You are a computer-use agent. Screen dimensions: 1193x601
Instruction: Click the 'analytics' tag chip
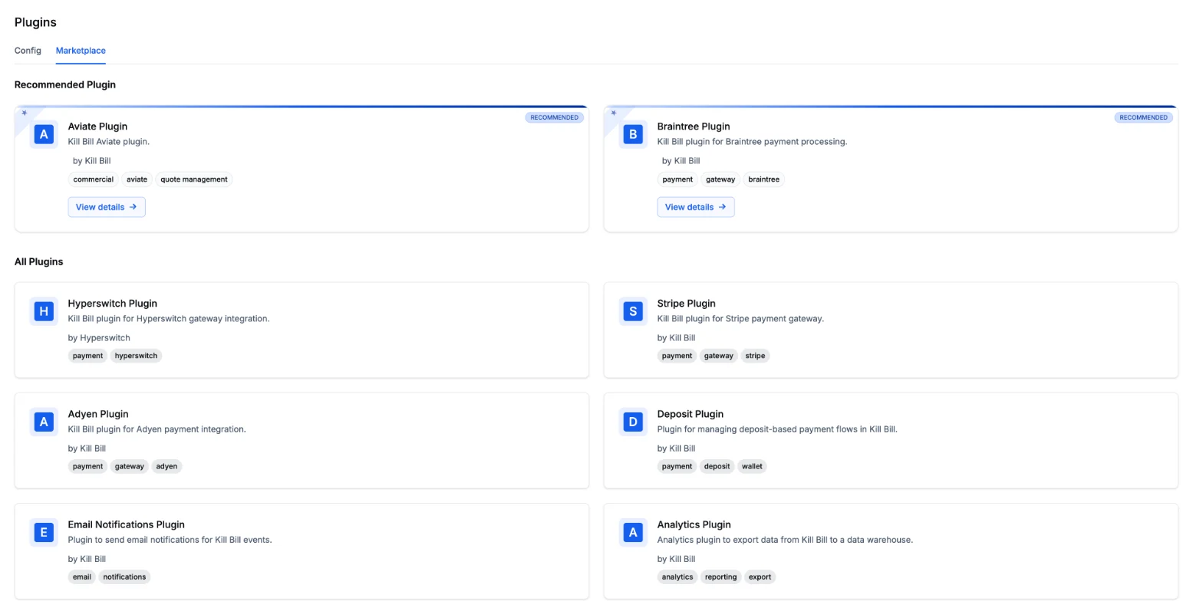tap(677, 576)
